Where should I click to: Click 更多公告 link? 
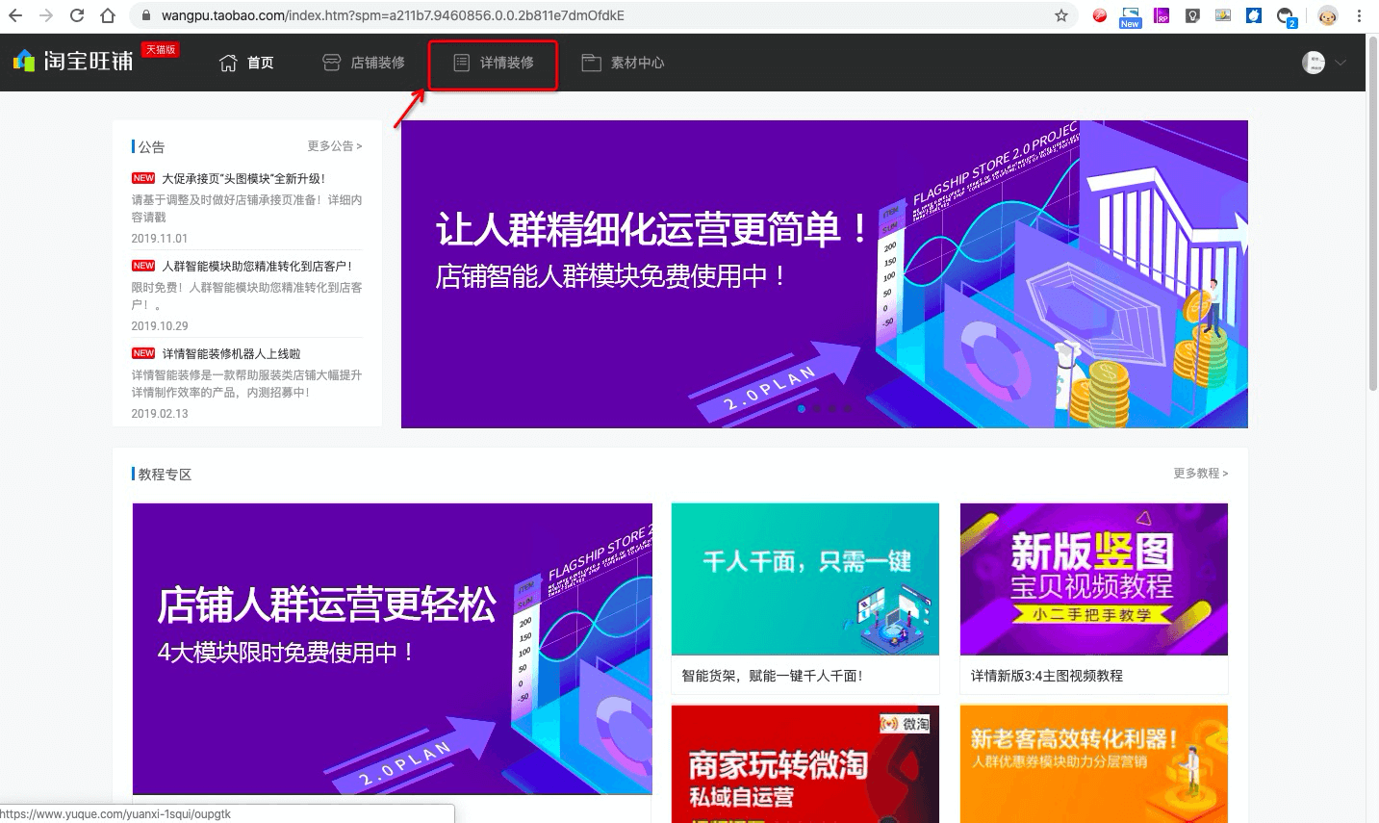point(335,146)
